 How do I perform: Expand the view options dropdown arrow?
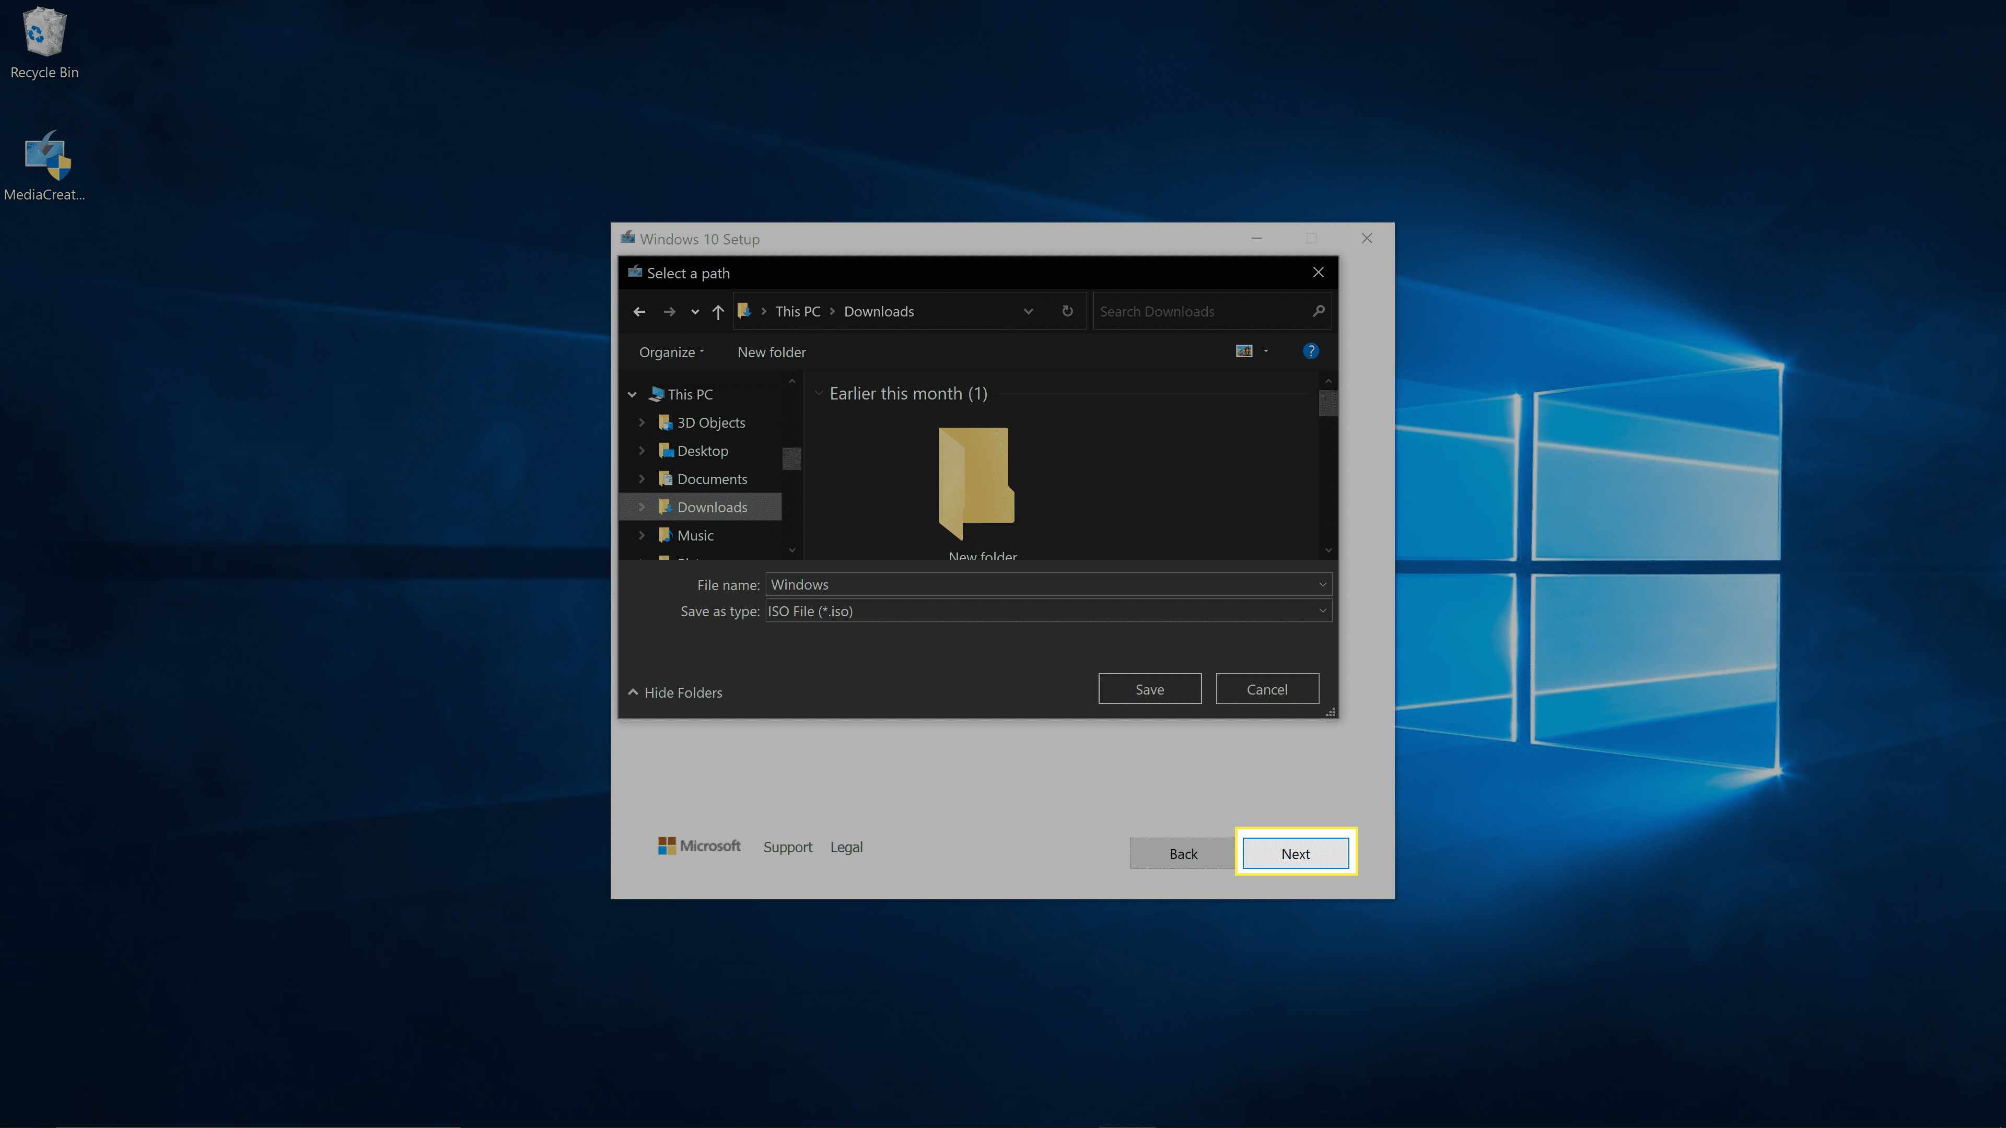click(1265, 351)
